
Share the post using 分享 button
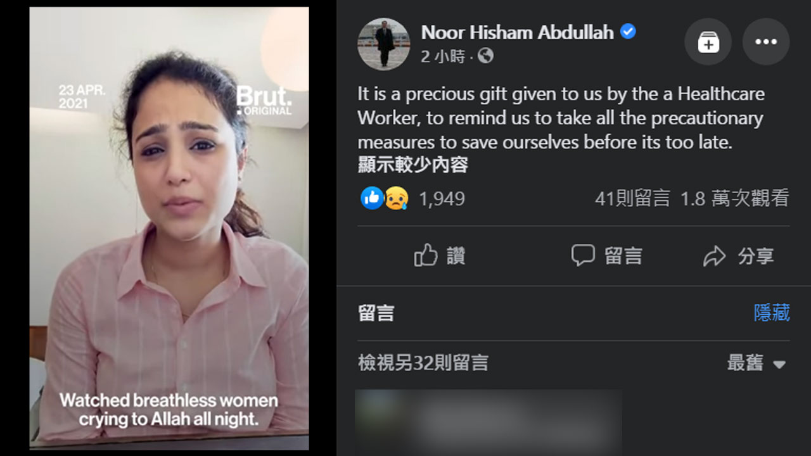coord(739,256)
